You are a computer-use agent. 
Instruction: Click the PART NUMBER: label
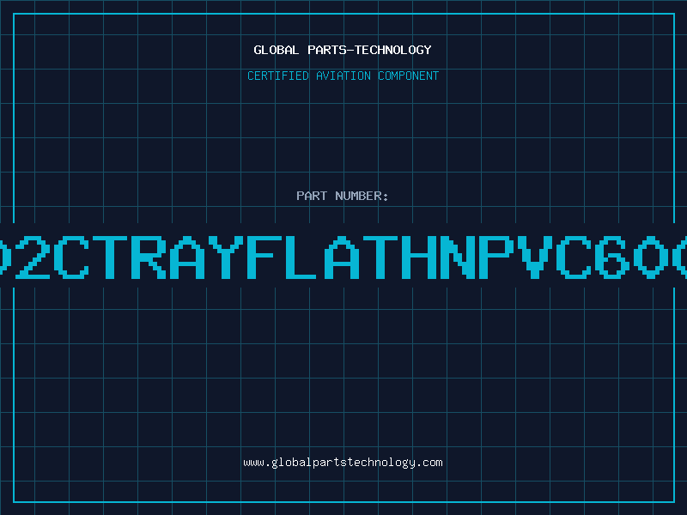tap(342, 196)
